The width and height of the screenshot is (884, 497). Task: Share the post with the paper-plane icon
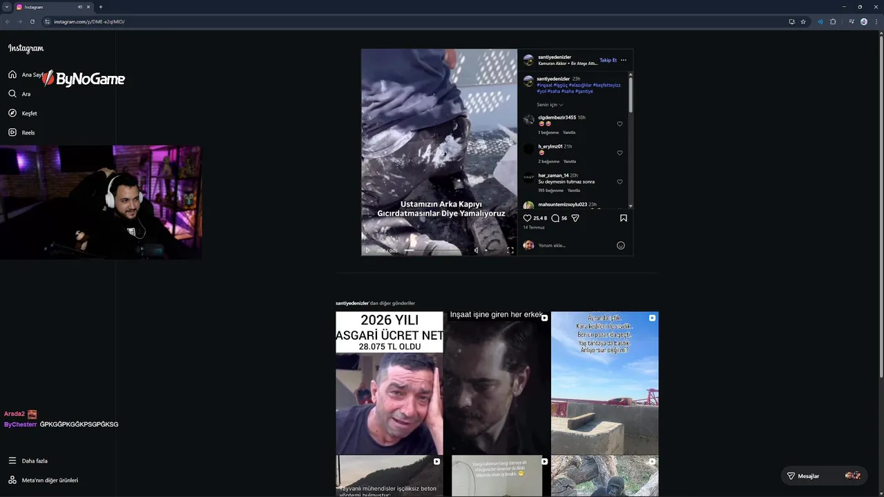575,218
